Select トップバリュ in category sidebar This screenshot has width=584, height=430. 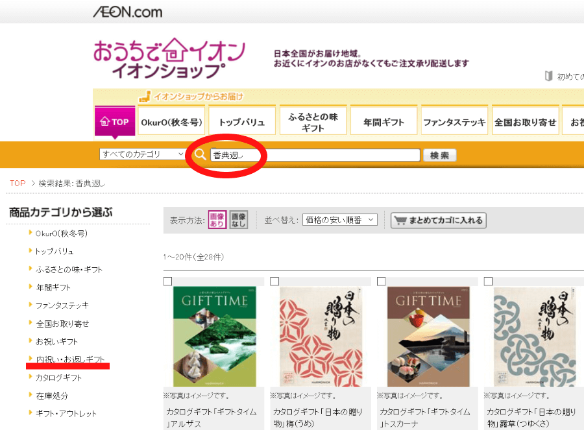(55, 251)
